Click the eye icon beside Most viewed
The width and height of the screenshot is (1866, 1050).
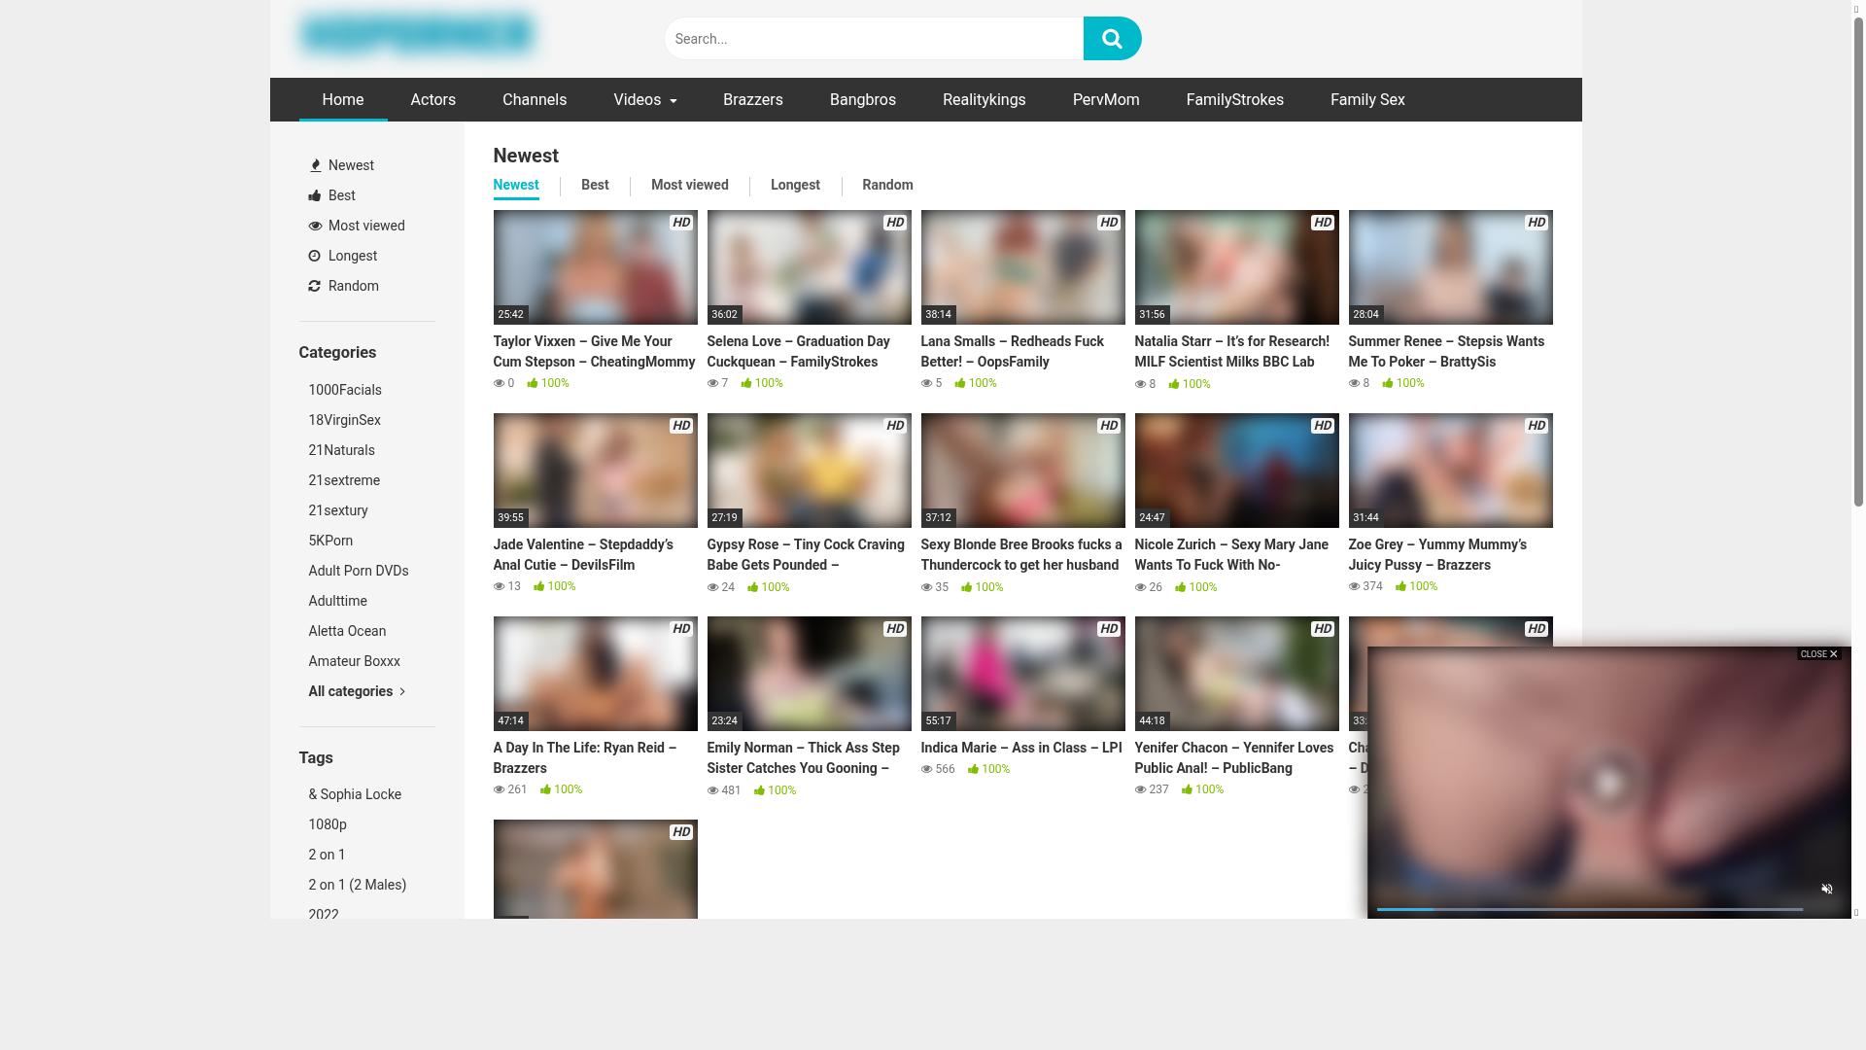coord(315,226)
